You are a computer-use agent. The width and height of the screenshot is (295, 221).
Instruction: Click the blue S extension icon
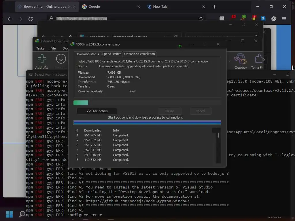pyautogui.click(x=263, y=18)
